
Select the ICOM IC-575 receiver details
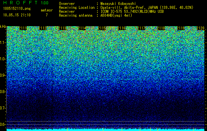(132, 11)
